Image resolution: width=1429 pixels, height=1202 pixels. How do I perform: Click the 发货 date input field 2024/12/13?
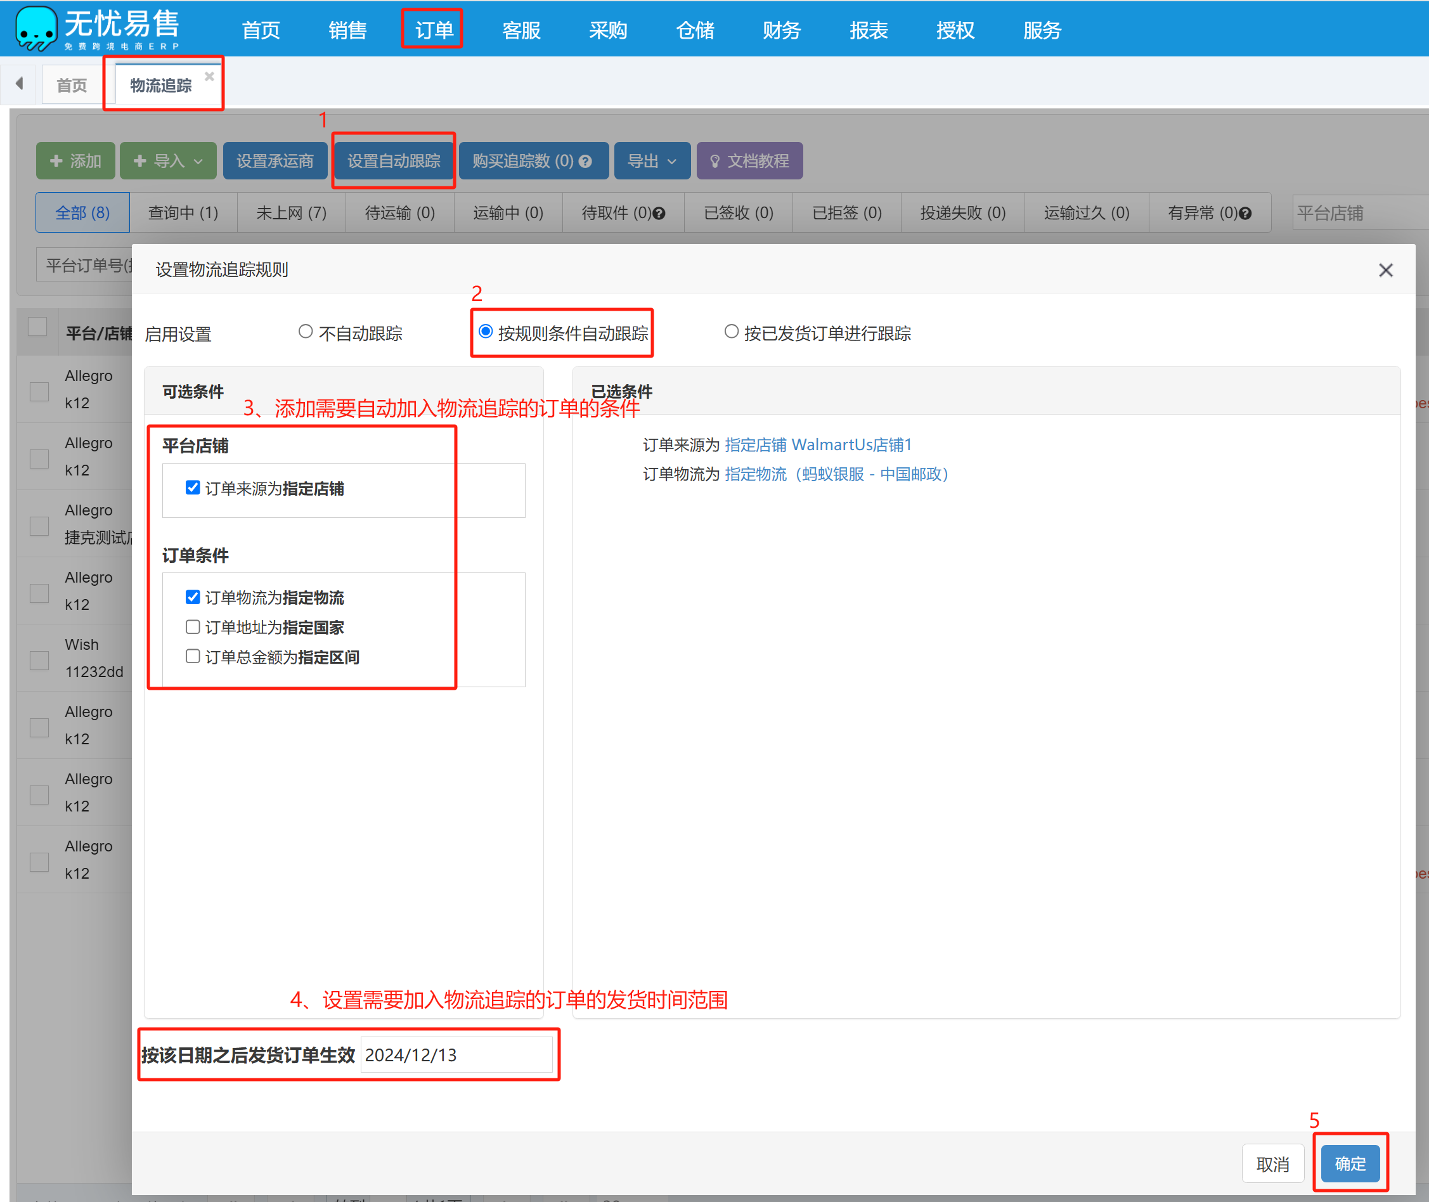(x=455, y=1054)
